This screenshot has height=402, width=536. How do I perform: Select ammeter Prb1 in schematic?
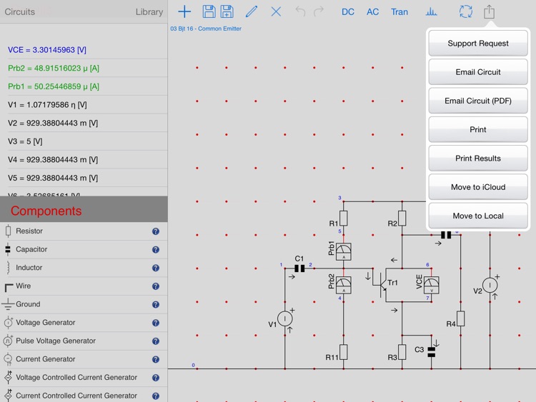pos(344,252)
